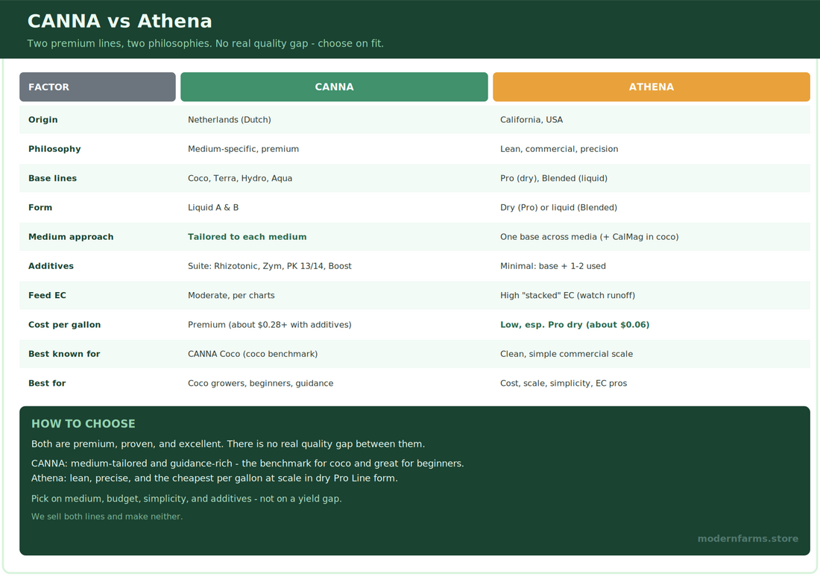Image resolution: width=820 pixels, height=576 pixels.
Task: Click the 'Tailored to each medium' cell
Action: [x=247, y=237]
